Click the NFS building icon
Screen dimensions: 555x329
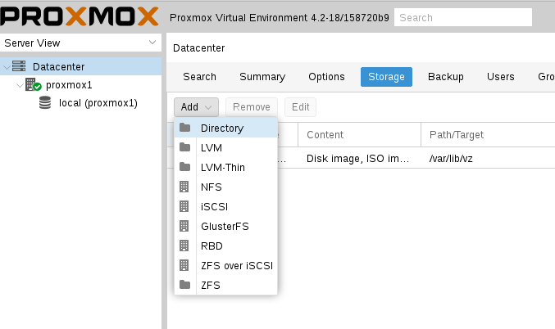click(185, 187)
